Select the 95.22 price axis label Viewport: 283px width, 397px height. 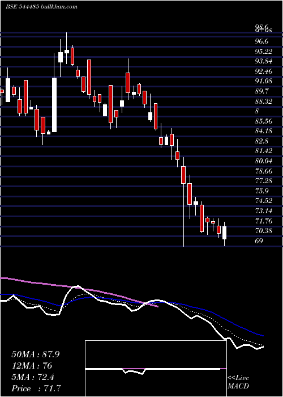tap(264, 52)
